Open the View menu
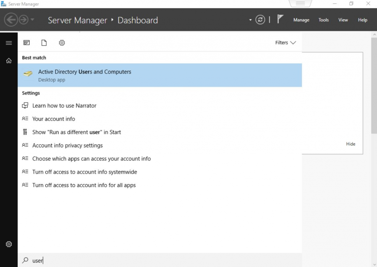377x267 pixels. [x=343, y=20]
